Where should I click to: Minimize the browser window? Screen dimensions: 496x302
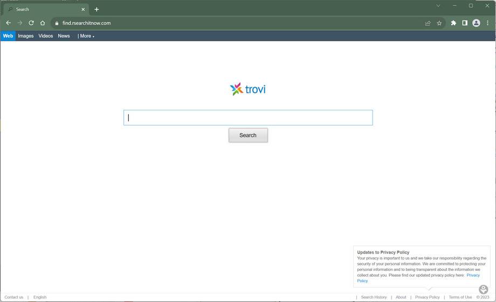click(454, 6)
